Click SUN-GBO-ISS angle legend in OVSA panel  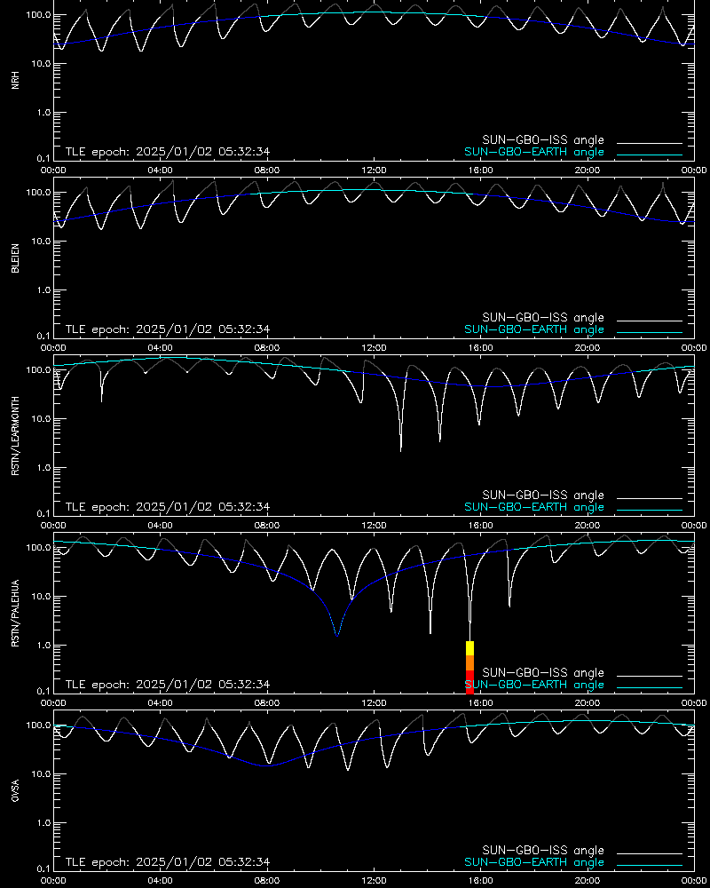pyautogui.click(x=543, y=850)
